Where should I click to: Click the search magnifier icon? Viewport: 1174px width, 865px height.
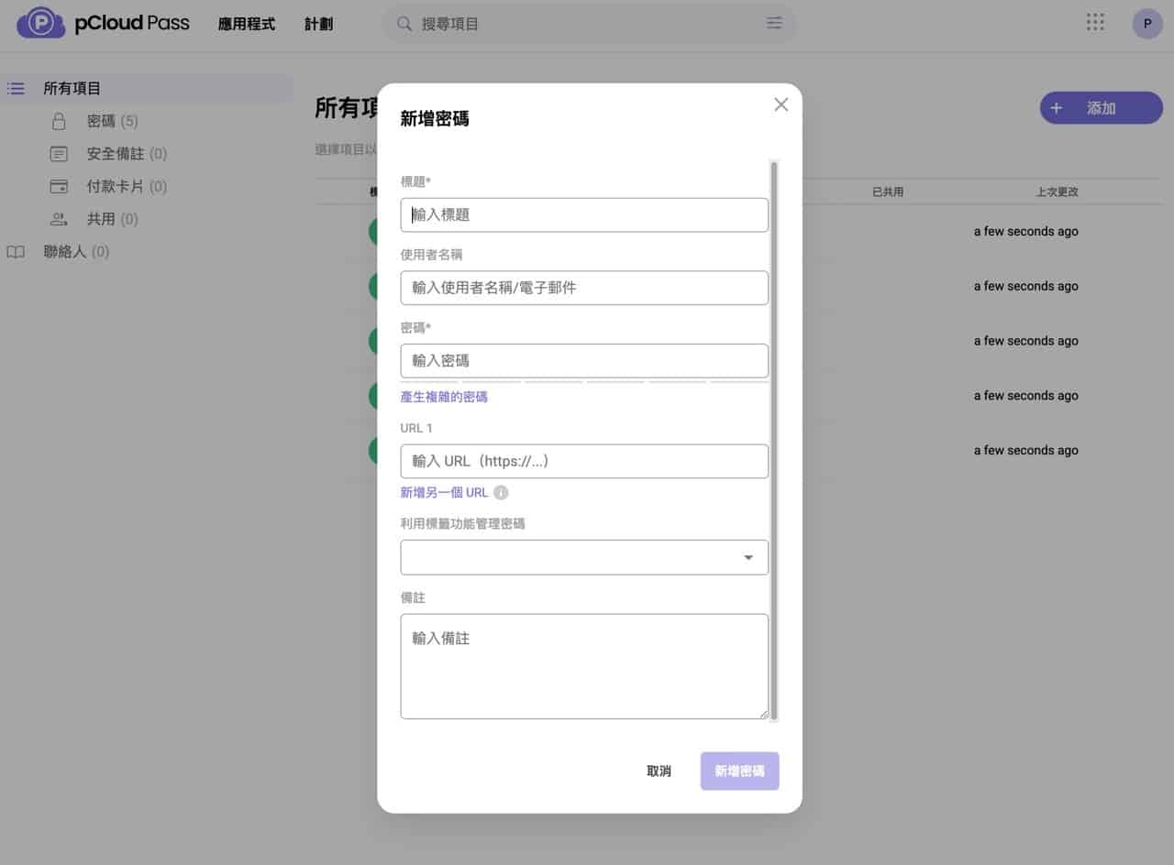click(404, 24)
